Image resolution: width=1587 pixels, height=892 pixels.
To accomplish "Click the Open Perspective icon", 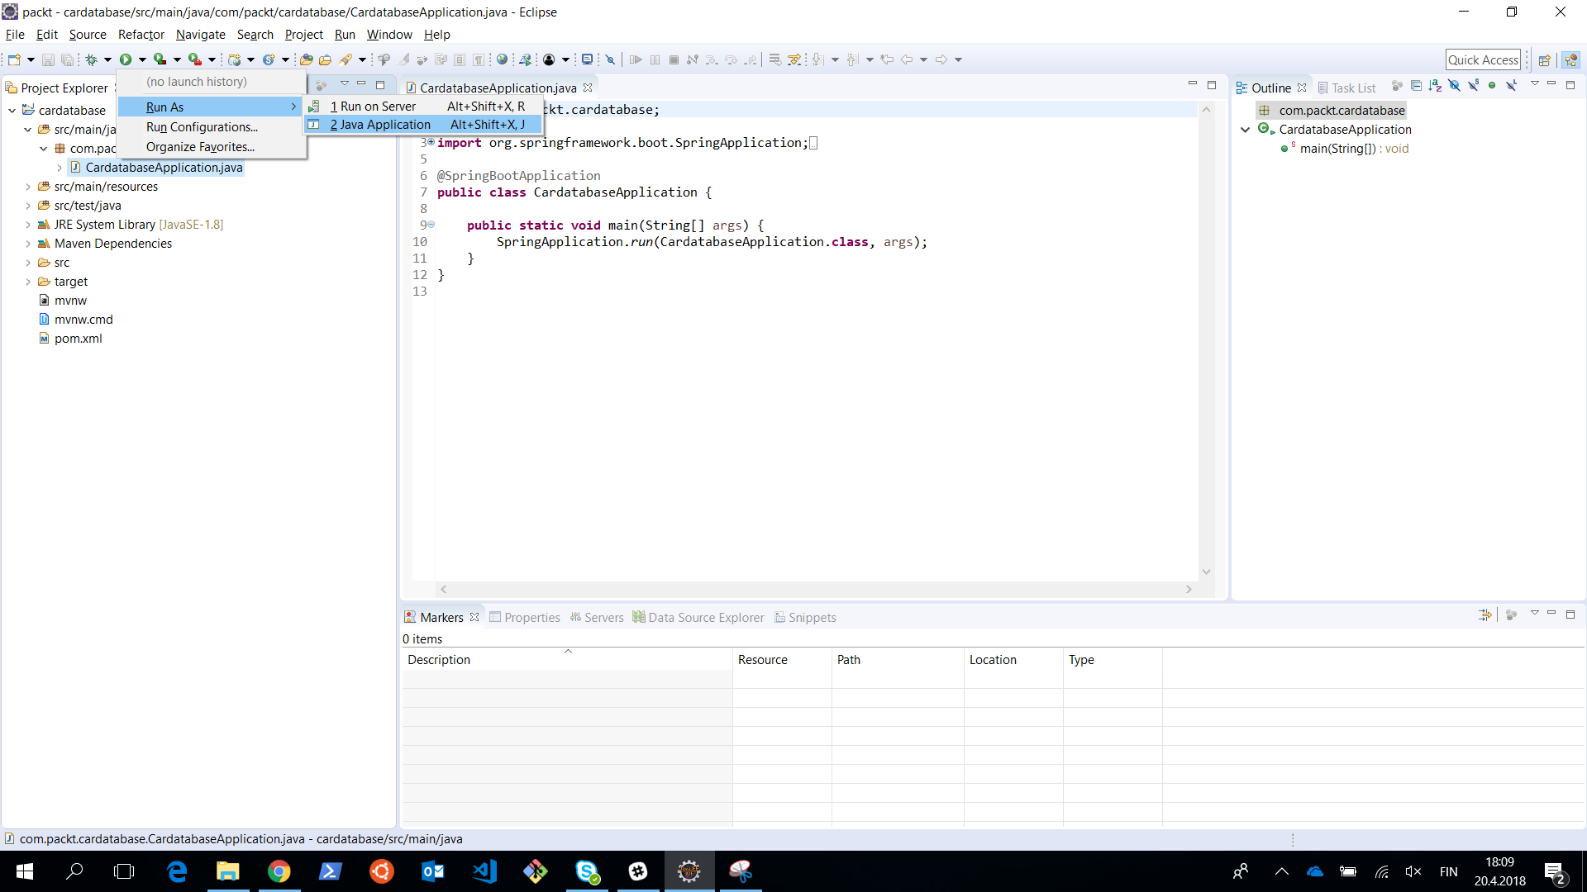I will [1544, 59].
